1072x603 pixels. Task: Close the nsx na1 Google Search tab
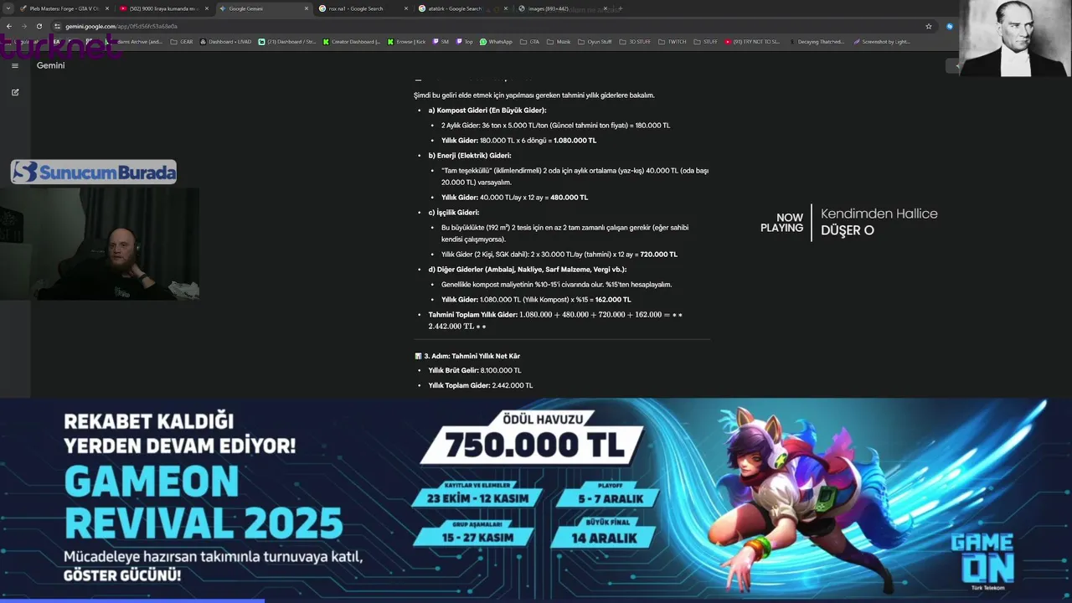tap(406, 8)
